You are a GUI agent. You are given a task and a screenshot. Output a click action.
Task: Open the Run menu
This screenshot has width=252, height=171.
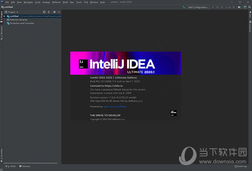(x=72, y=2)
